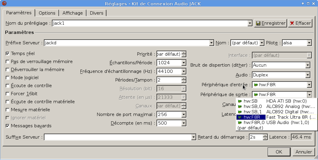Image resolution: width=318 pixels, height=160 pixels.
Task: Decrease Périodes/Tampon with down arrow
Action: coord(184,81)
